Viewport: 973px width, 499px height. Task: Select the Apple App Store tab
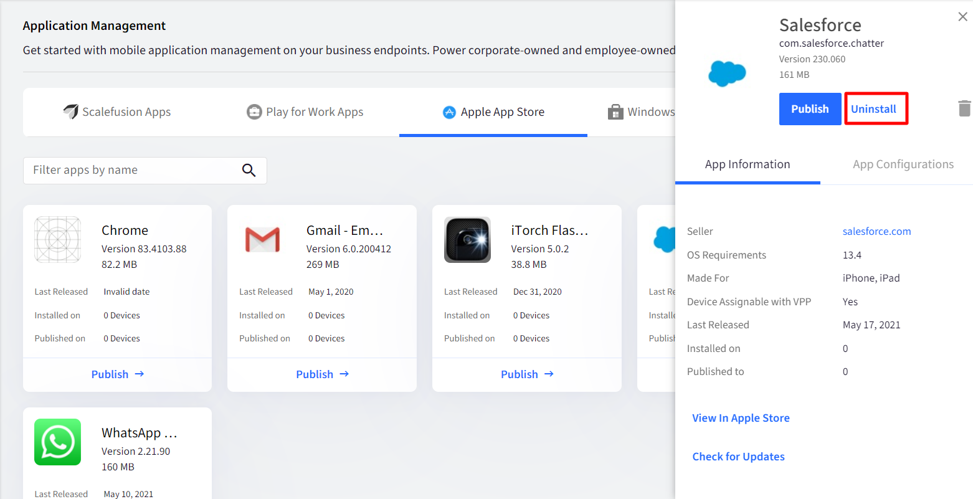493,112
